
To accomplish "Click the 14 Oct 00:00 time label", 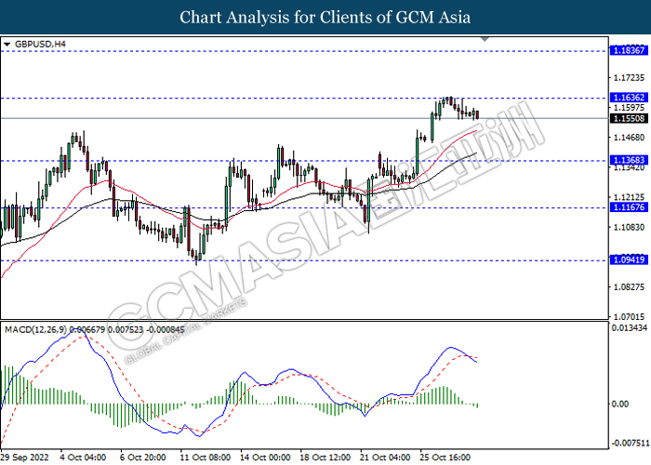I will [265, 458].
